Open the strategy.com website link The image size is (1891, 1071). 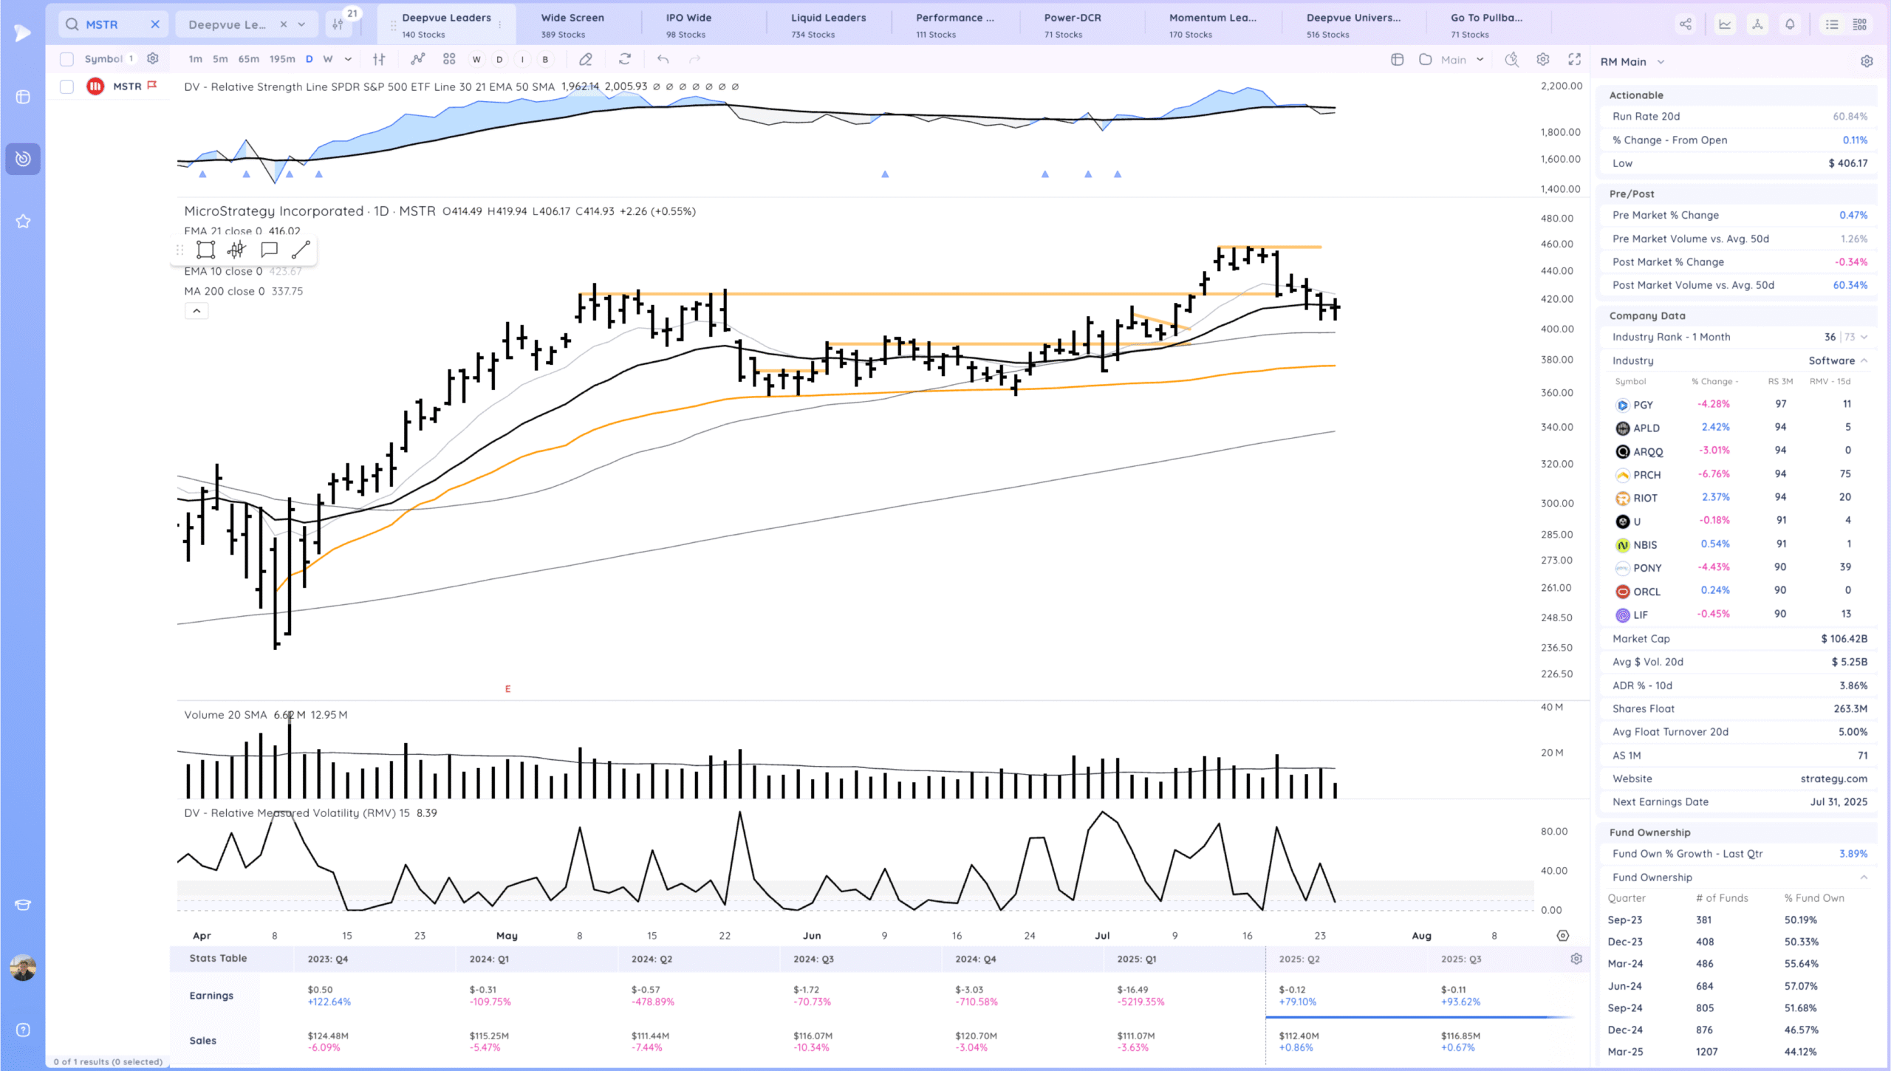[x=1833, y=779]
